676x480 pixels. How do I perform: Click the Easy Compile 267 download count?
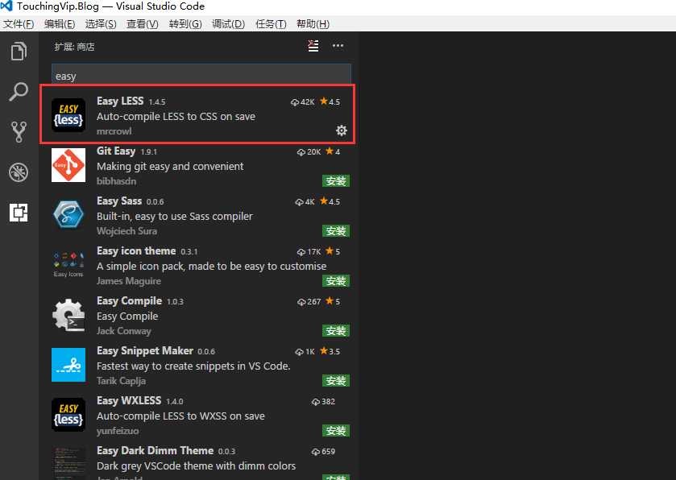(x=309, y=302)
